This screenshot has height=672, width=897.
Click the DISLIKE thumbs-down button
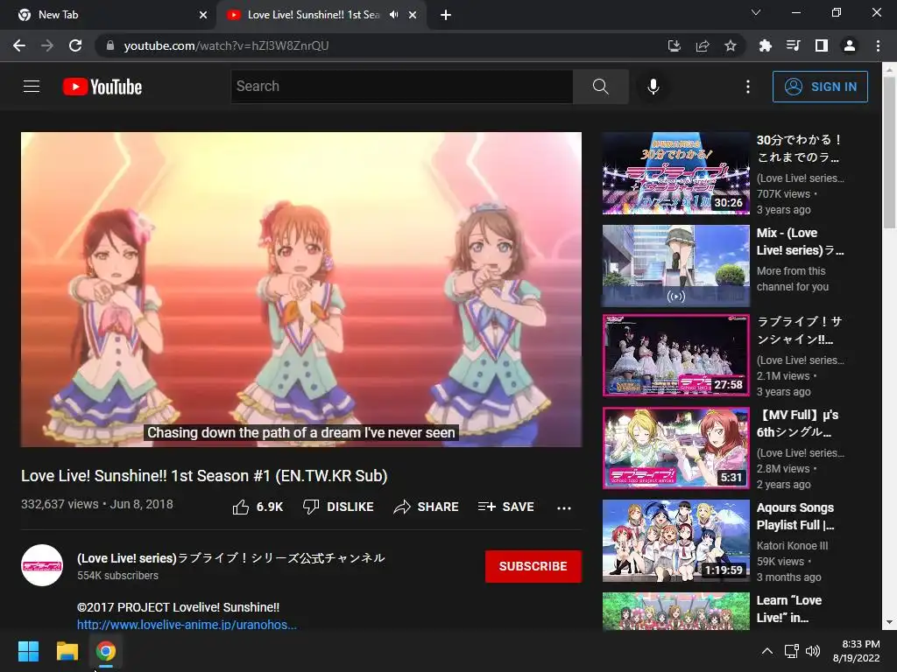338,507
